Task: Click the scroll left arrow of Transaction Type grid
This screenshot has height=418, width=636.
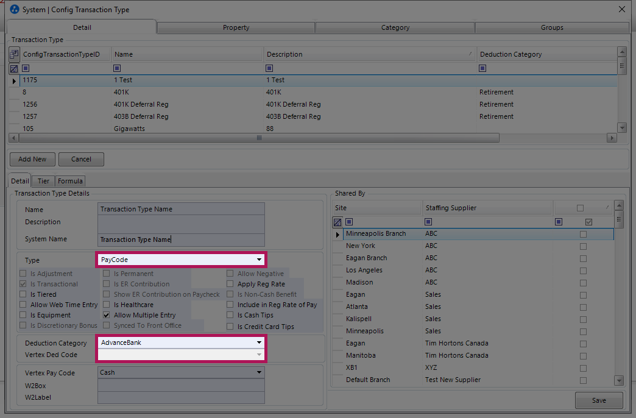Action: click(13, 138)
